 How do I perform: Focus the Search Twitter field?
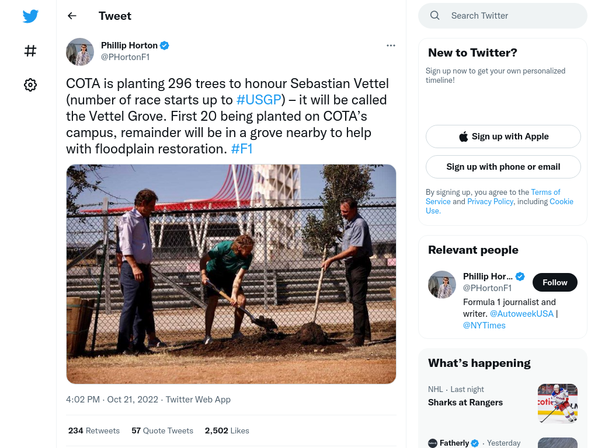click(503, 16)
